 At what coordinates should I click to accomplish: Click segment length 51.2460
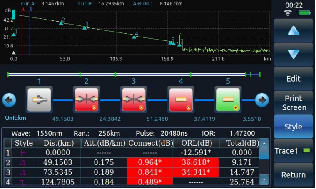pyautogui.click(x=157, y=119)
